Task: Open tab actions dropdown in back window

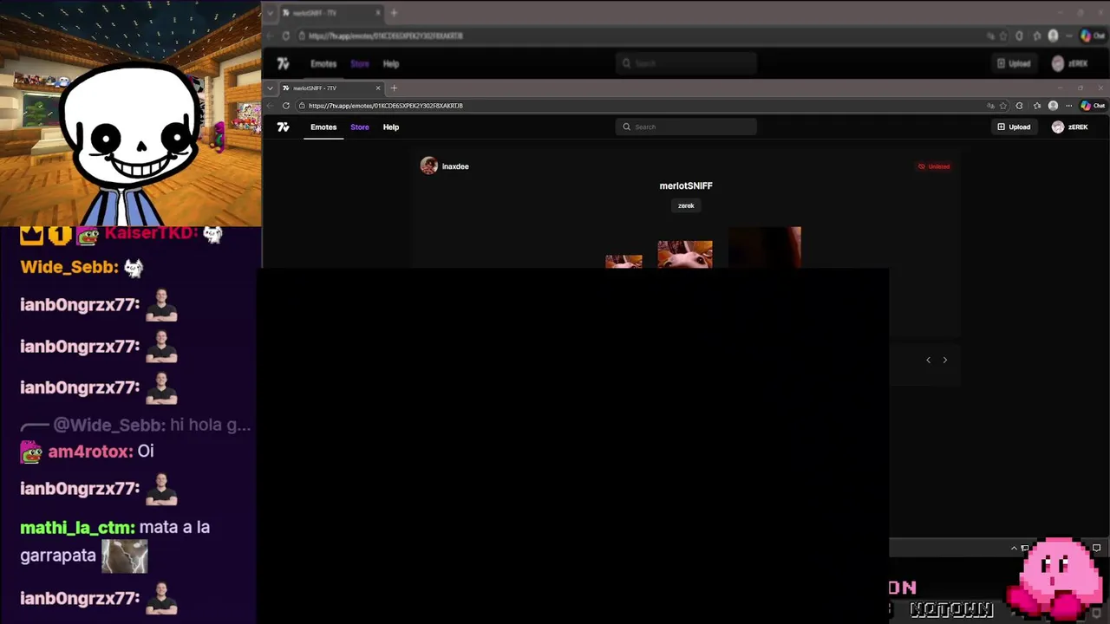Action: pyautogui.click(x=271, y=13)
